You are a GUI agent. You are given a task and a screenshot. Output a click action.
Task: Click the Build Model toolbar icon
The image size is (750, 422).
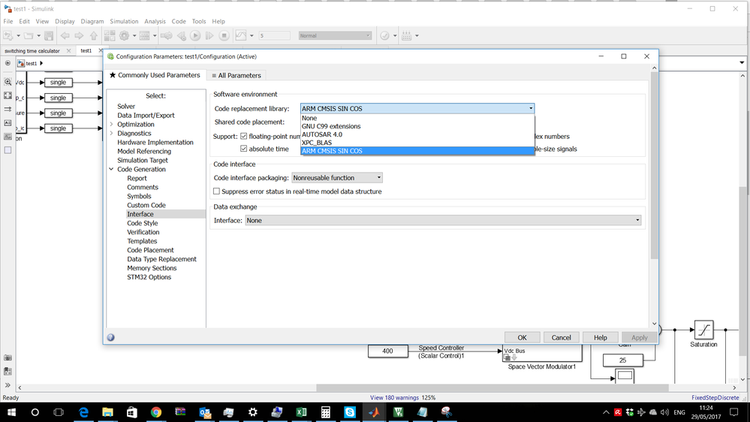[407, 35]
